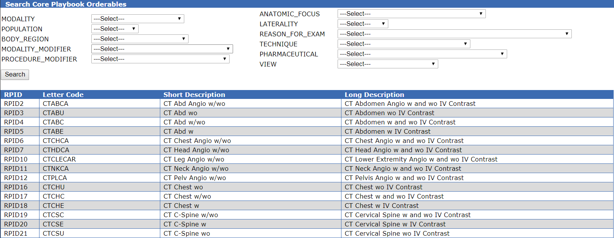
Task: Open the ANATOMIC_FOCUS dropdown
Action: pos(412,14)
